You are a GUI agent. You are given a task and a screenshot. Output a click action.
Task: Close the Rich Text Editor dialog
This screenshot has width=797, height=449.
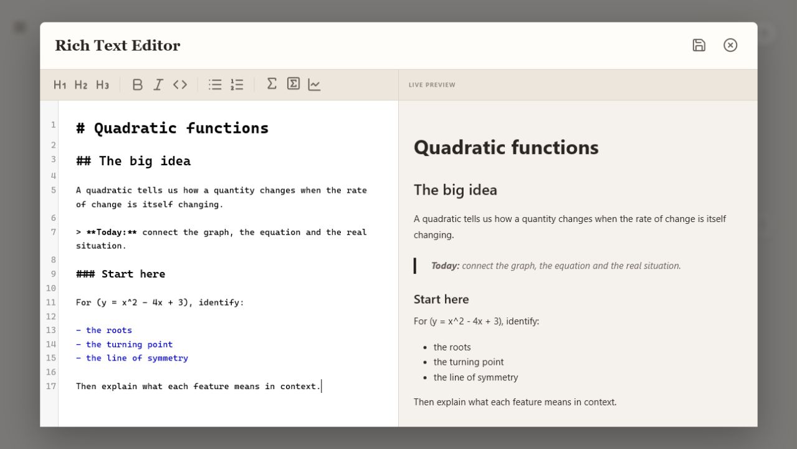(730, 45)
